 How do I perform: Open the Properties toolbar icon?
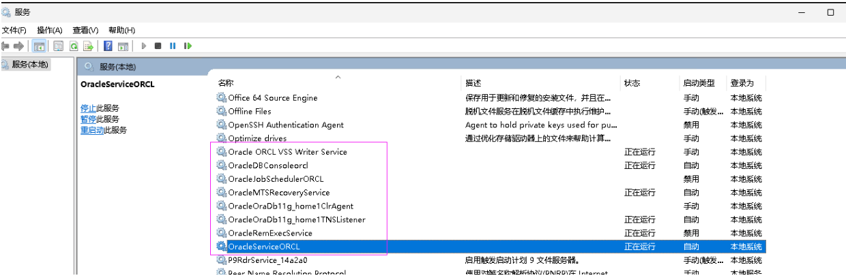pos(59,46)
